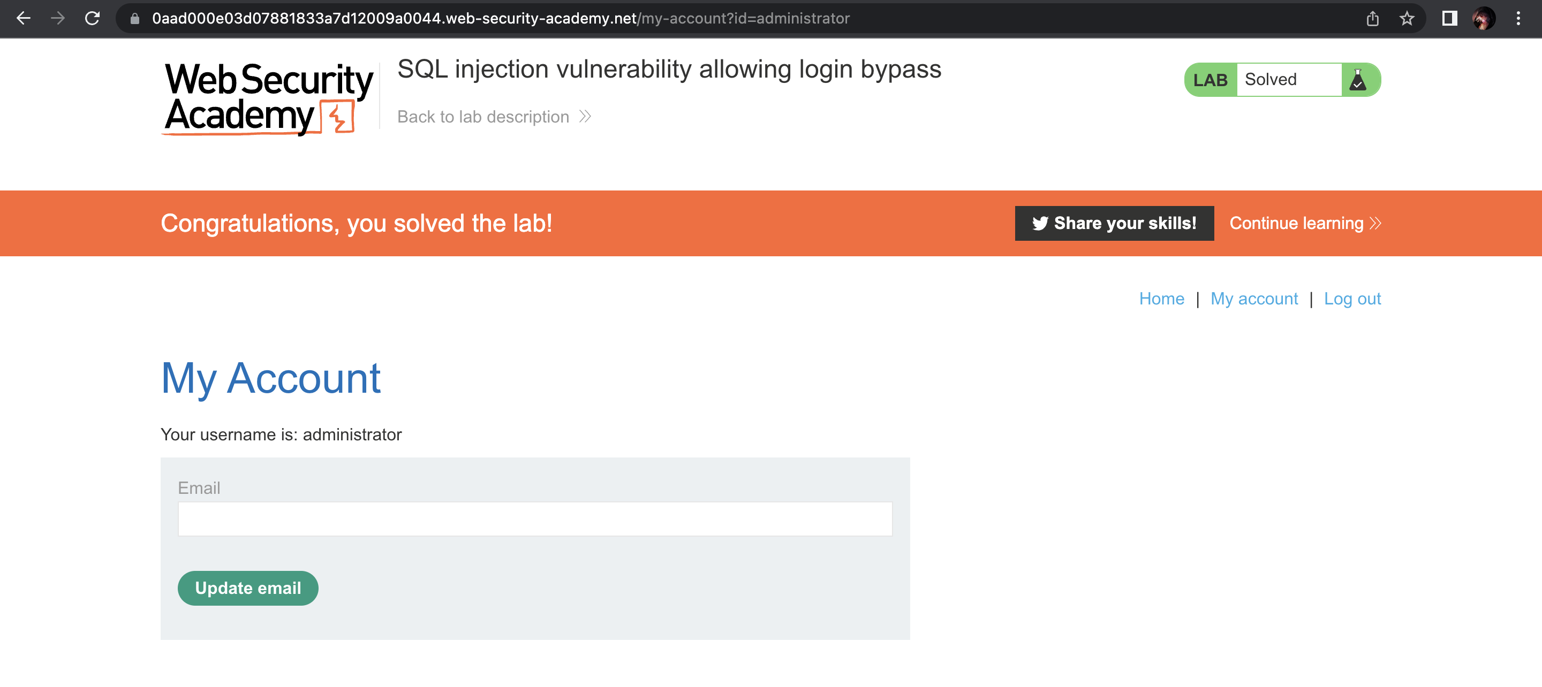Click the Twitter bird icon
Screen dimensions: 1542x687
click(x=1040, y=223)
